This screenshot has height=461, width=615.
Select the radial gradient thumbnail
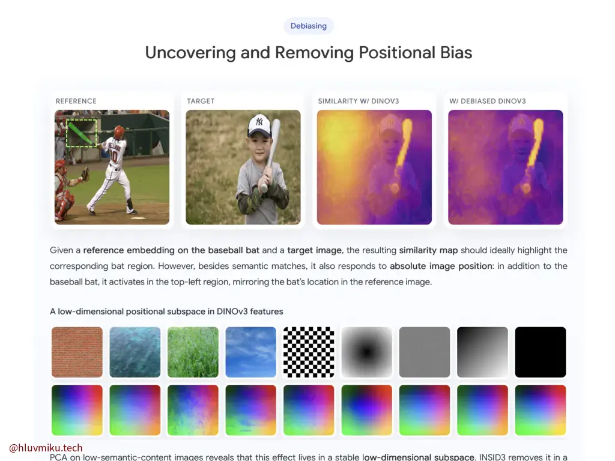[x=367, y=352]
